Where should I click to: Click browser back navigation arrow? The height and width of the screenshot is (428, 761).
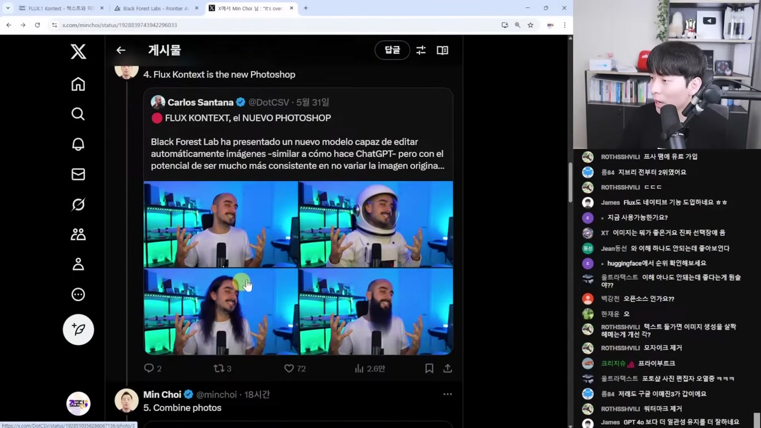click(8, 25)
